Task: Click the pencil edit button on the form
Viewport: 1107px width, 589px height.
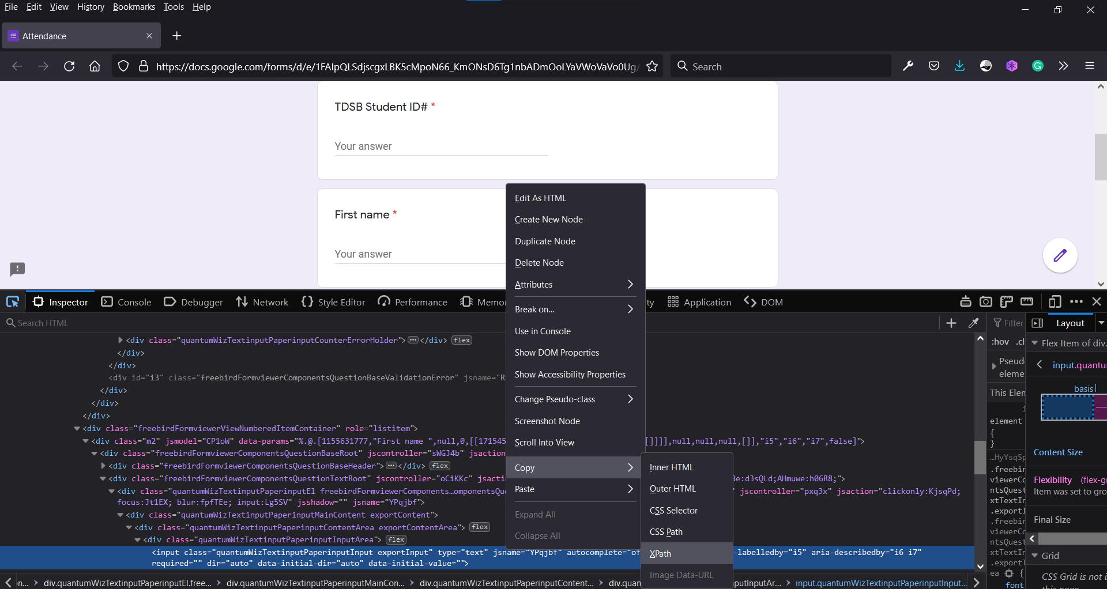Action: pyautogui.click(x=1060, y=255)
